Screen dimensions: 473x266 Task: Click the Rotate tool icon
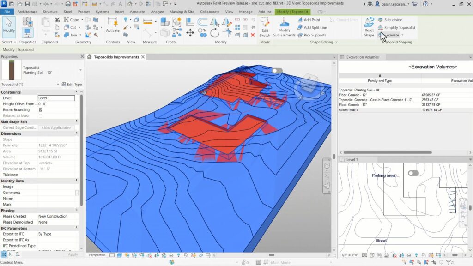click(x=214, y=33)
